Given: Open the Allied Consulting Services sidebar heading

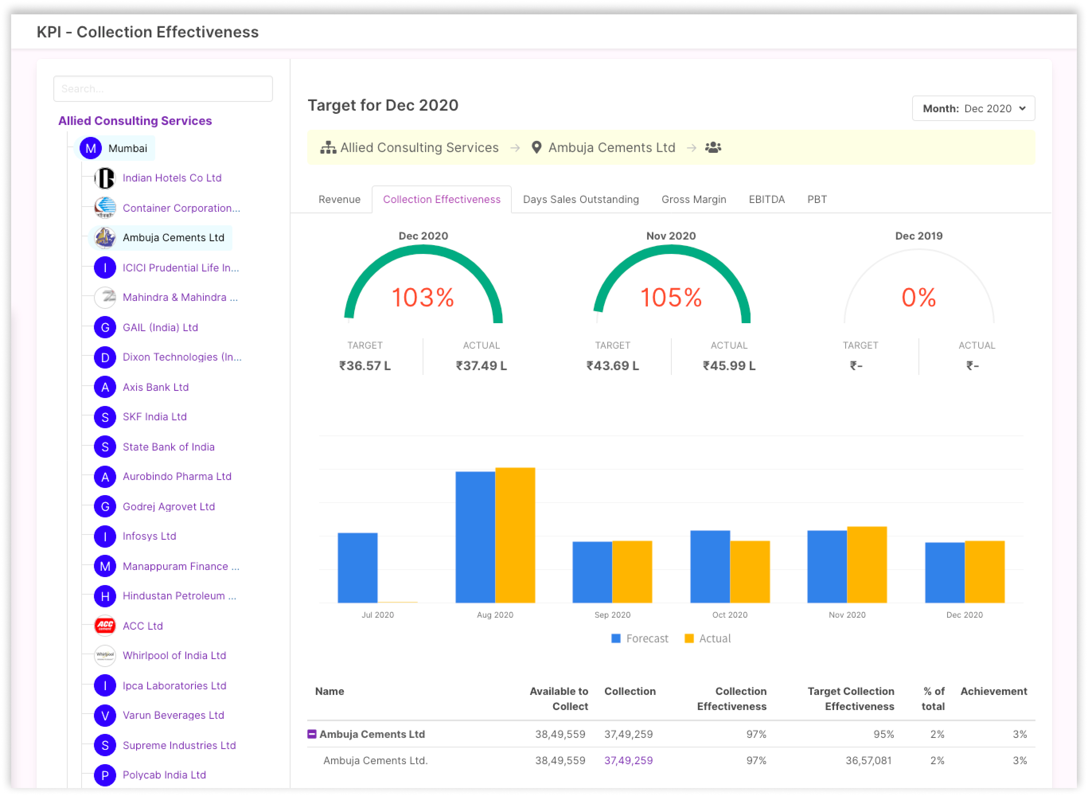Looking at the screenshot, I should pos(135,121).
